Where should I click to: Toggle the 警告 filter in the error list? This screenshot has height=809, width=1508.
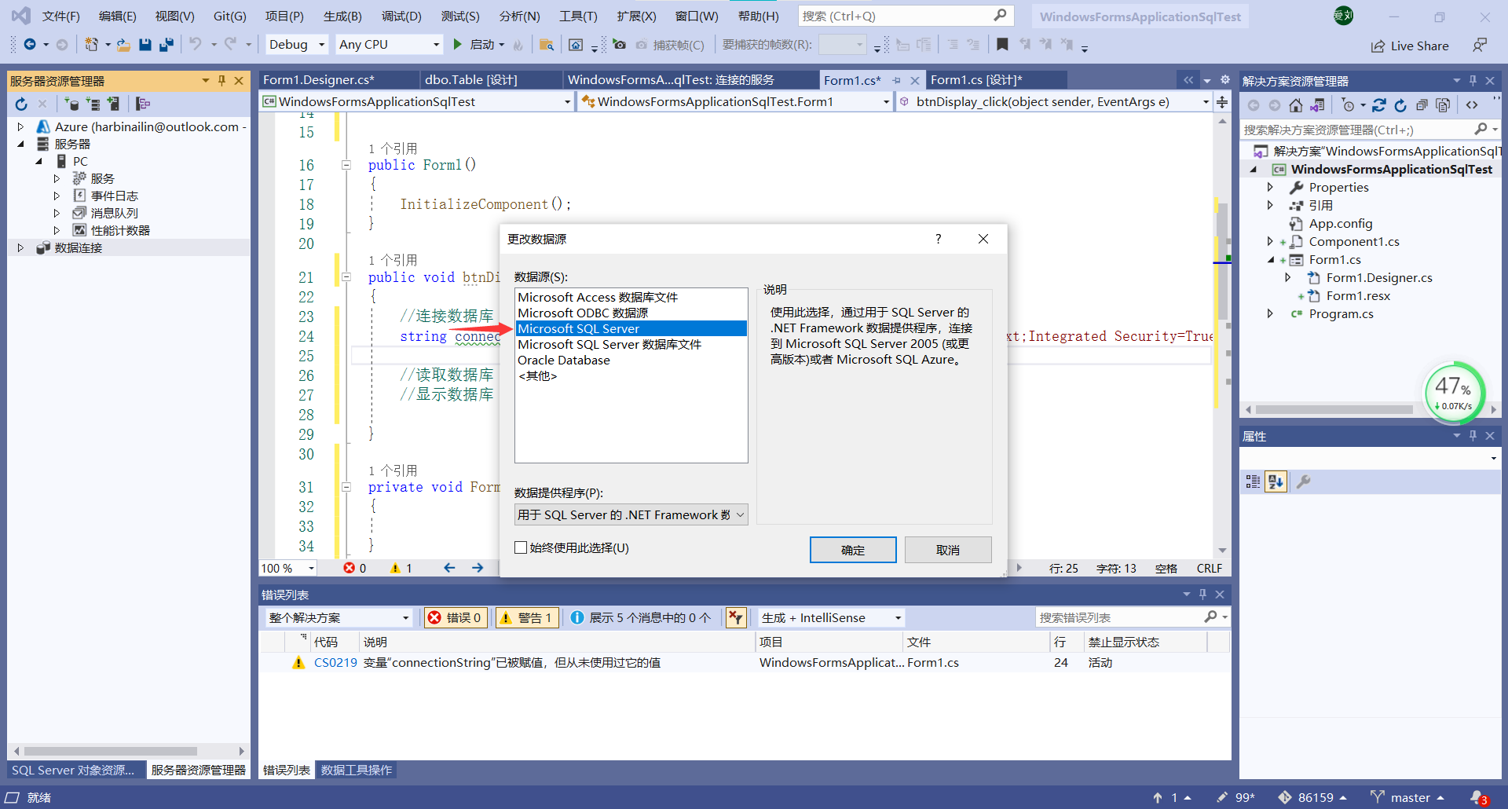click(x=526, y=617)
